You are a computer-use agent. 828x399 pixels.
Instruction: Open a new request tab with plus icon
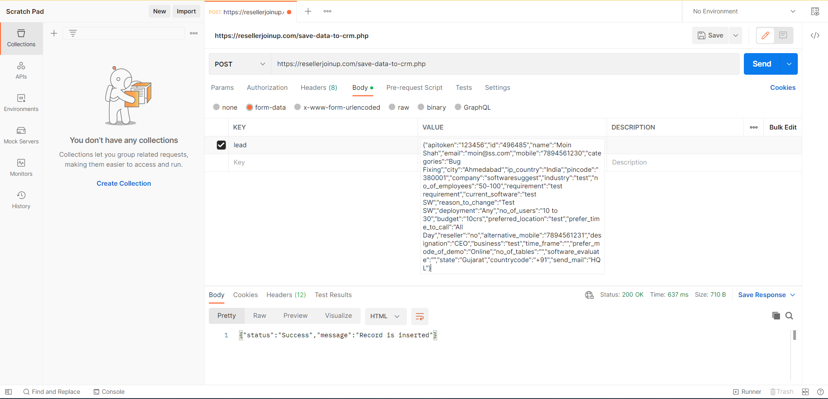point(308,12)
